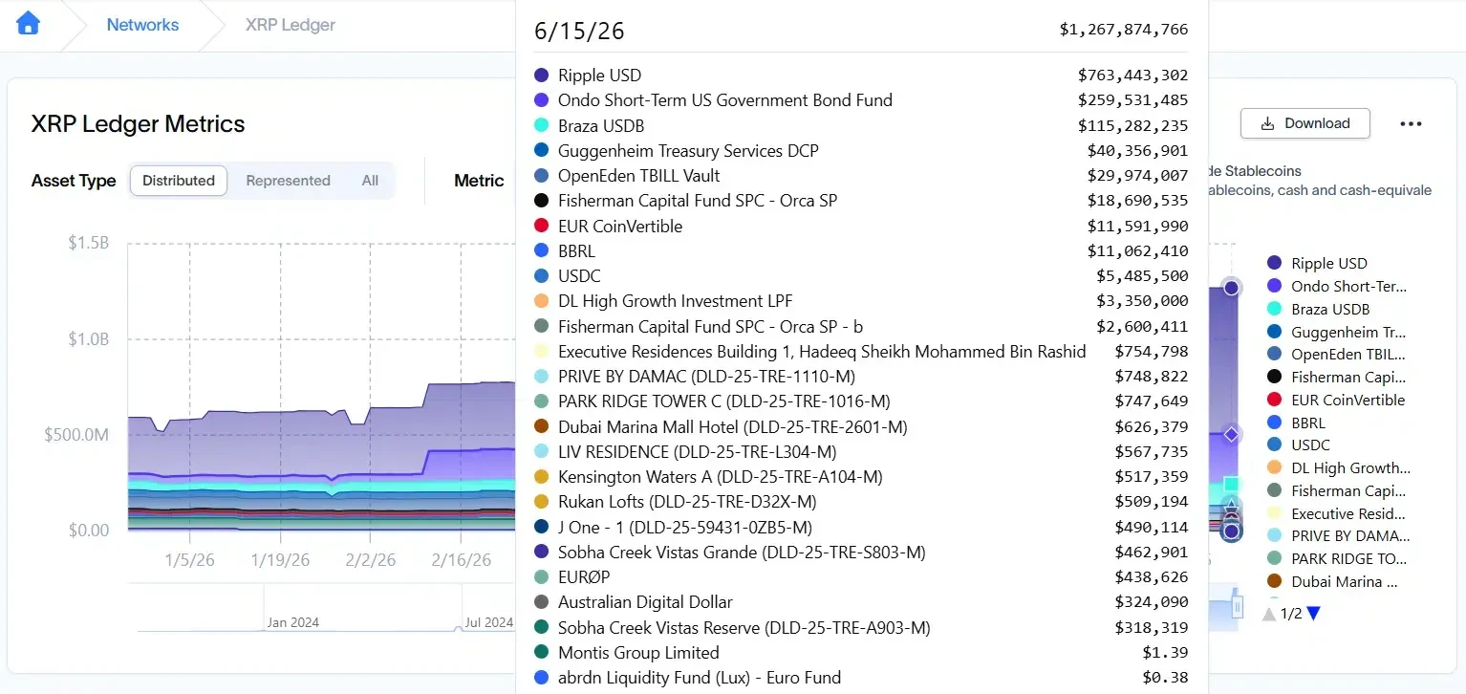Toggle PRIVE BY DAMAC series in legend
Viewport: 1466px width, 694px height.
(1338, 535)
